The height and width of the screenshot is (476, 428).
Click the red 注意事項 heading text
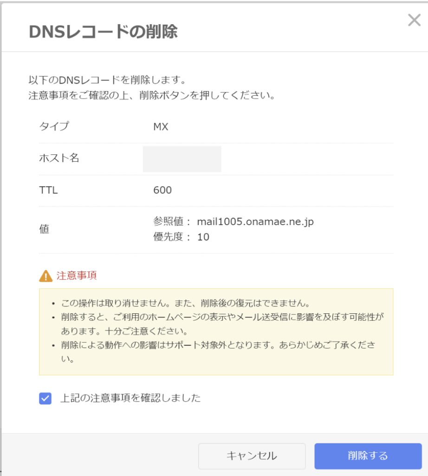pyautogui.click(x=77, y=276)
